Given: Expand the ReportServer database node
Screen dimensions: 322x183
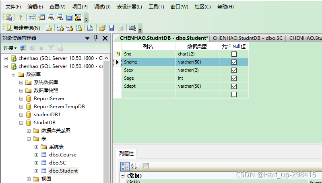Looking at the screenshot, I should coord(21,99).
